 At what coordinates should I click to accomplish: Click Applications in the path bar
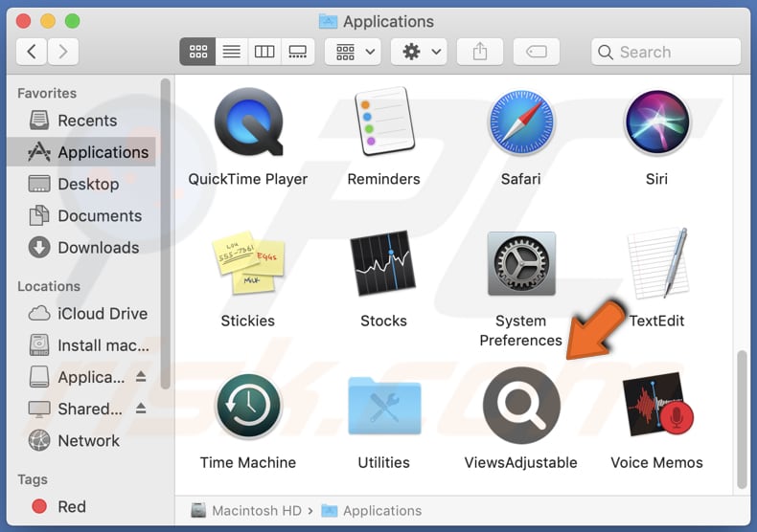point(372,510)
